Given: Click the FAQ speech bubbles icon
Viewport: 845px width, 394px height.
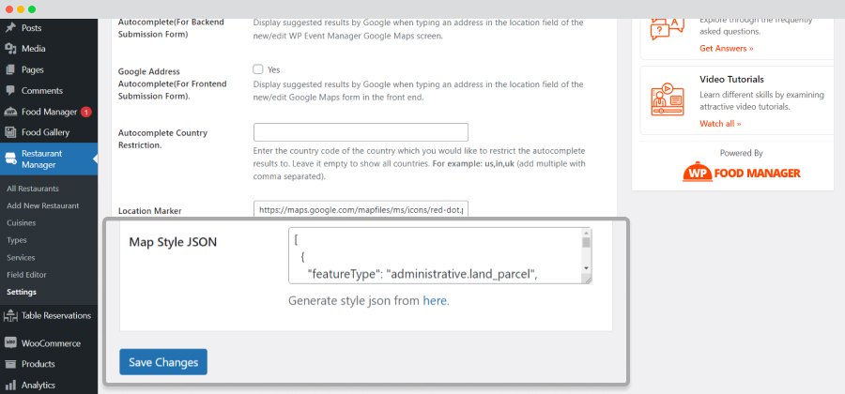Looking at the screenshot, I should click(x=668, y=30).
